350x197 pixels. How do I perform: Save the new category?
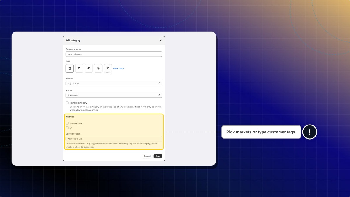(x=158, y=156)
